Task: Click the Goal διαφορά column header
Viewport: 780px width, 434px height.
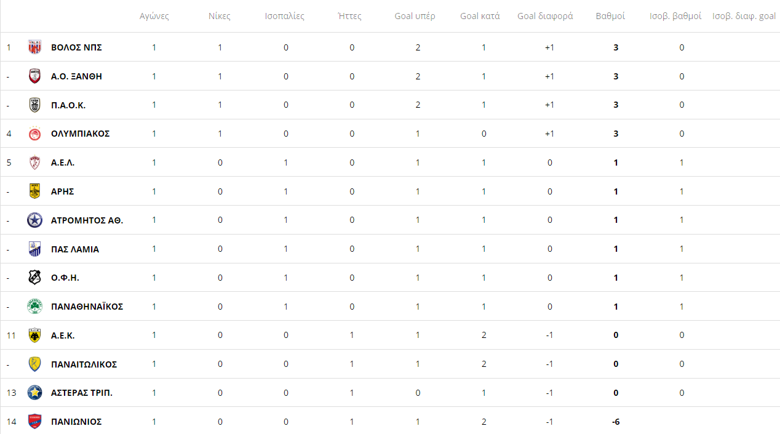Action: 545,16
